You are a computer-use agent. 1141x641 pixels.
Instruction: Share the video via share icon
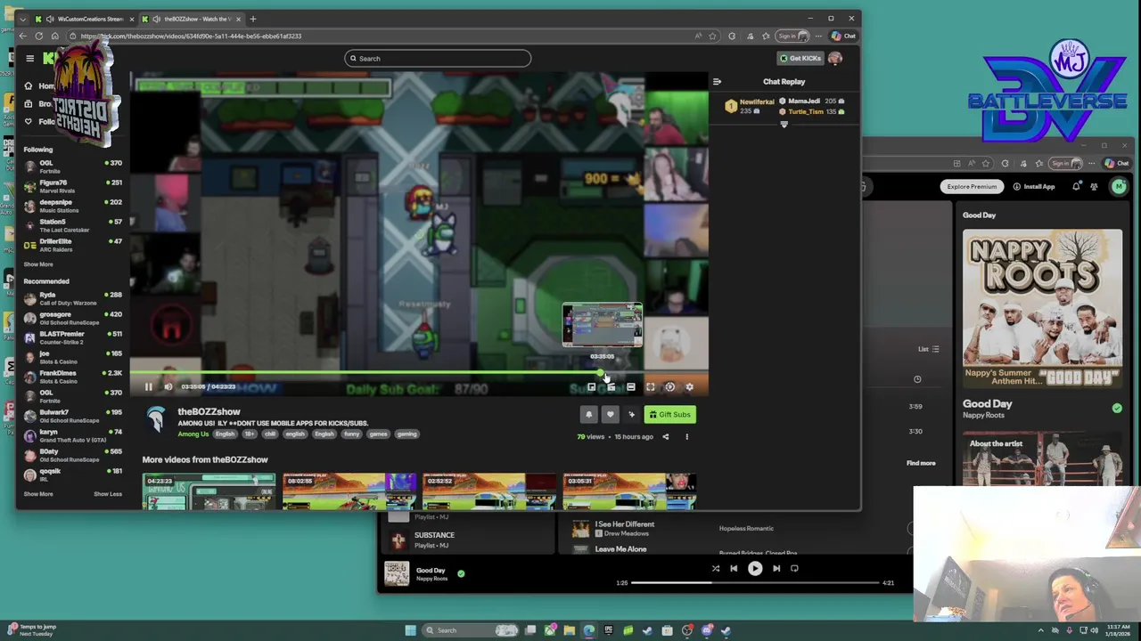tap(665, 436)
